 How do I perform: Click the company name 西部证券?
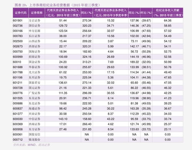[34, 46]
